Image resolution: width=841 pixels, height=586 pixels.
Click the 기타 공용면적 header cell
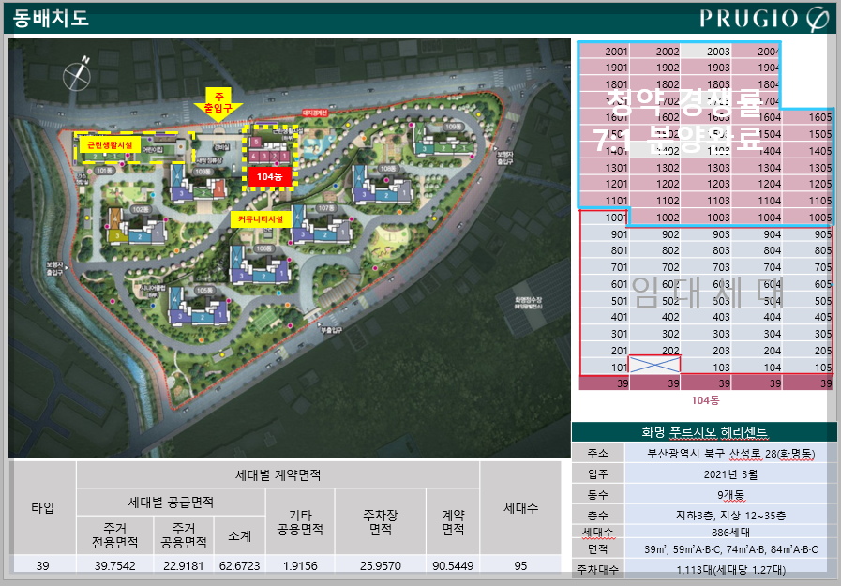click(x=300, y=522)
